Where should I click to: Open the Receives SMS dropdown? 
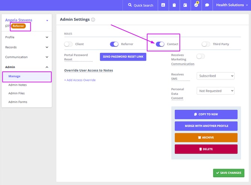point(215,76)
